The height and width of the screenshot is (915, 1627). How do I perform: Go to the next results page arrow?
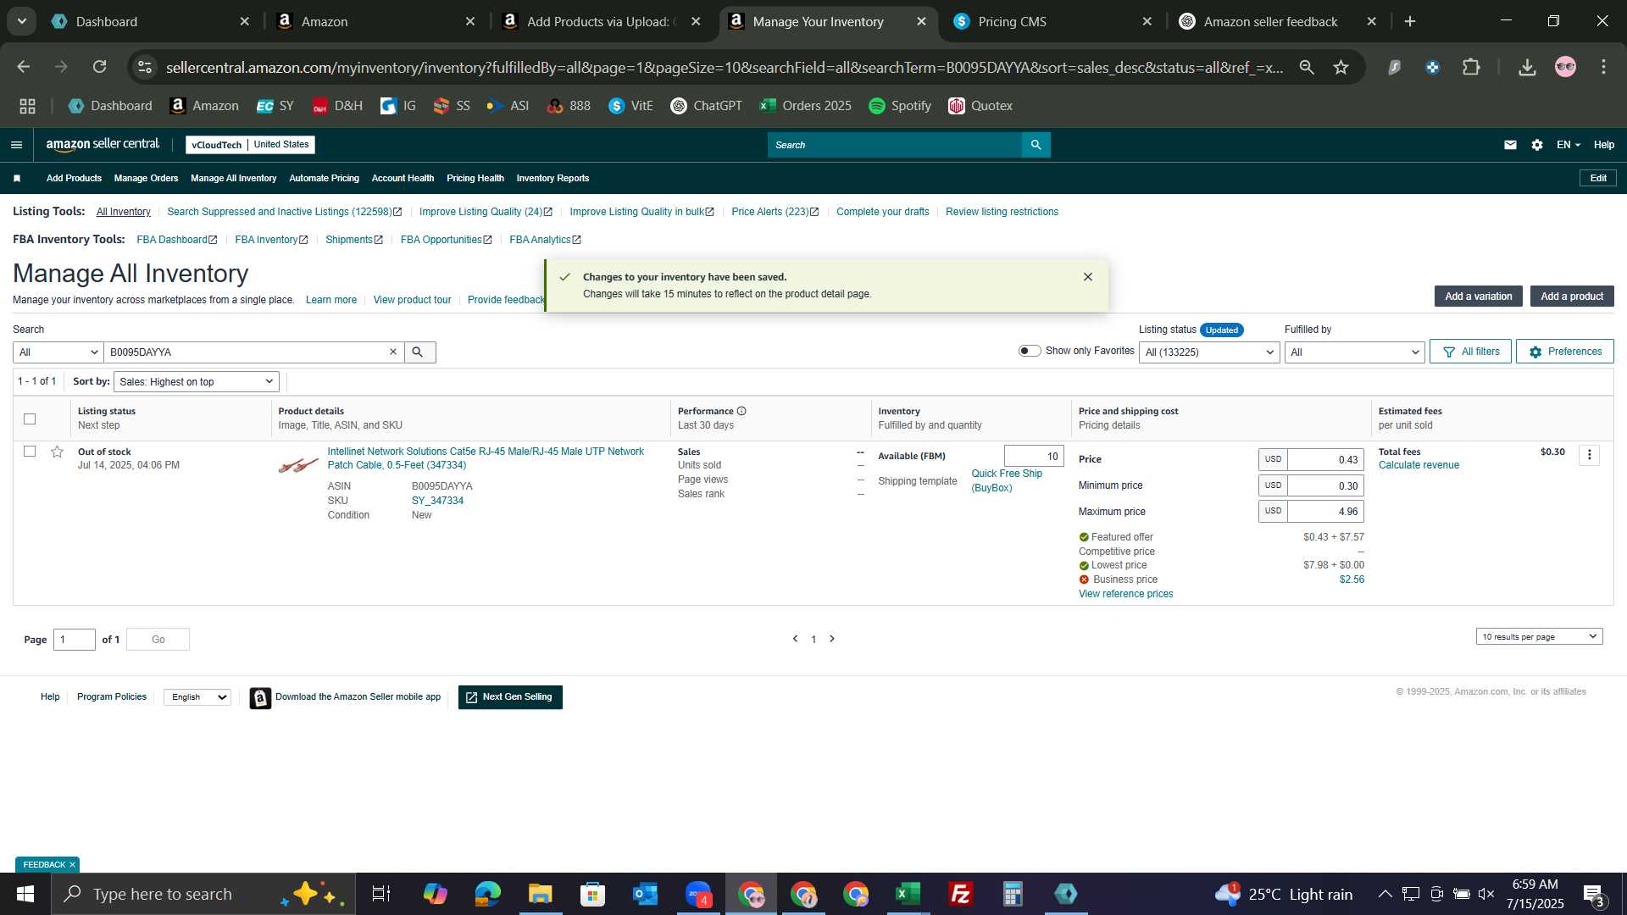tap(832, 639)
